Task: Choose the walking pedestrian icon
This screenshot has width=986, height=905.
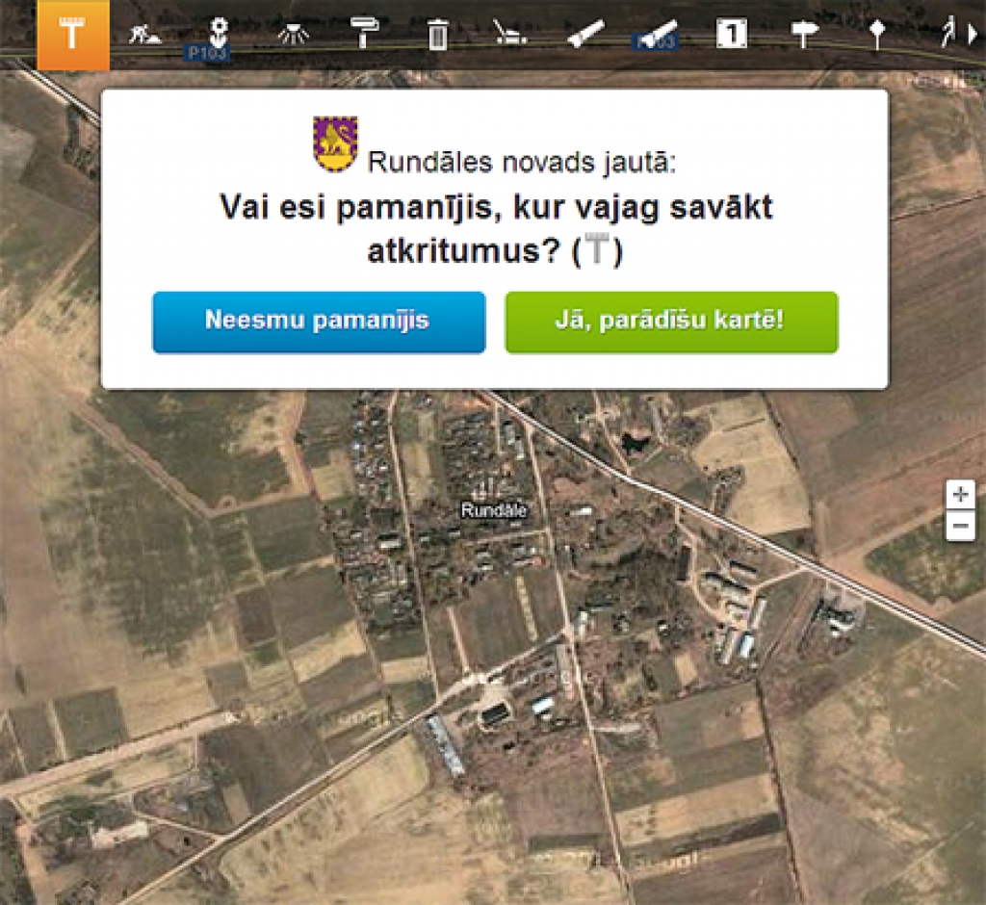Action: click(x=947, y=35)
